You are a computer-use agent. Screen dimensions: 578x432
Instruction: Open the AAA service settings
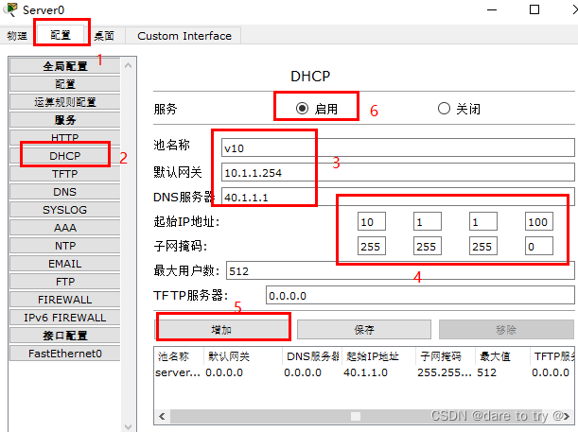[x=65, y=228]
